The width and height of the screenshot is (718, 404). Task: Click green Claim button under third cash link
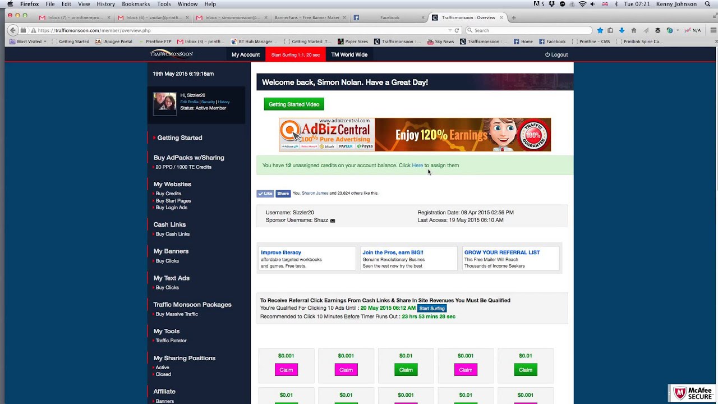pos(406,370)
